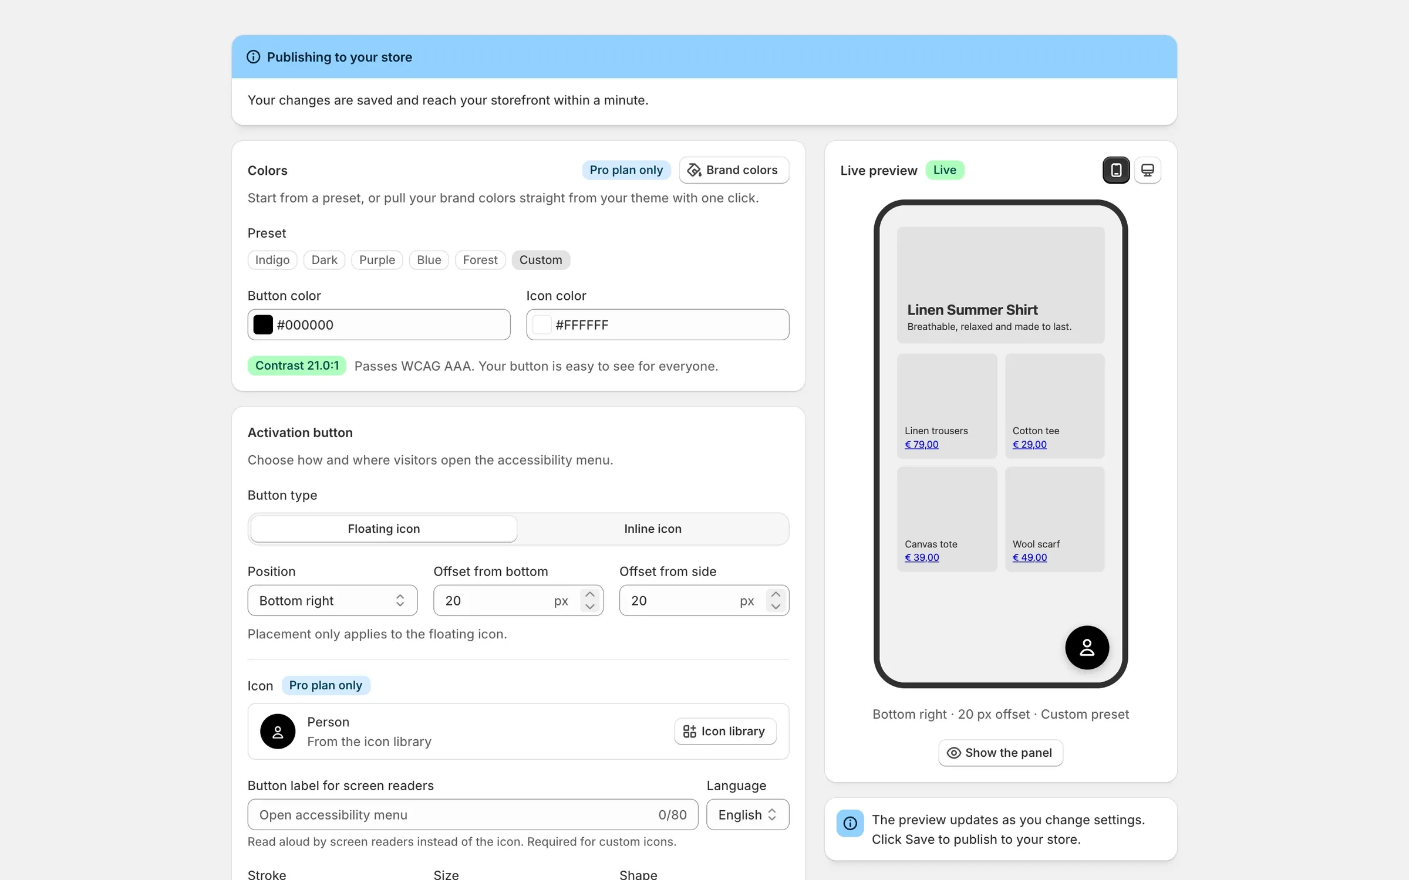Choose Inline icon button type
The image size is (1409, 880).
[653, 529]
